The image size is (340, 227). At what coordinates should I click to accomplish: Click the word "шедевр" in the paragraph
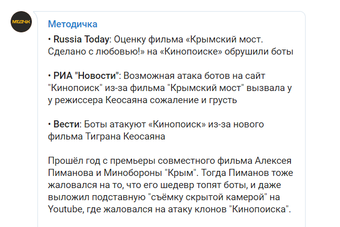click(x=177, y=185)
